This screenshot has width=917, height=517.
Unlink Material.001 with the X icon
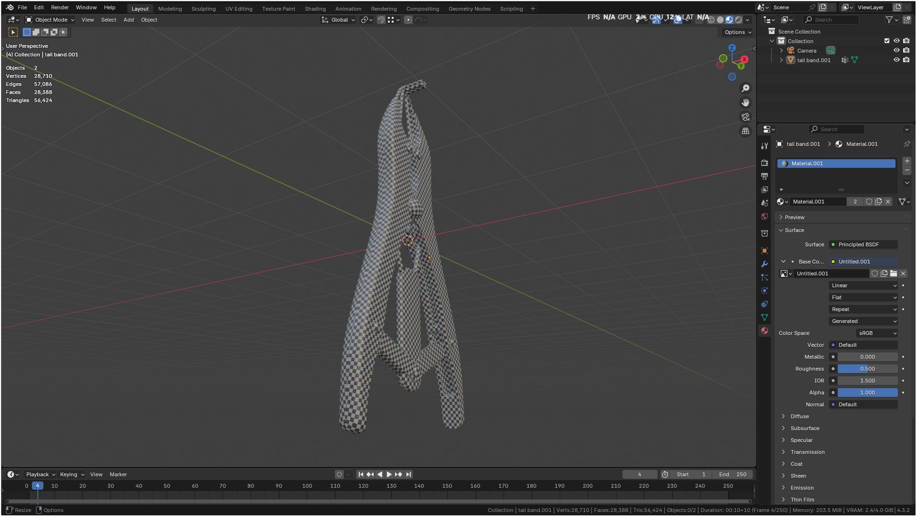(x=888, y=202)
